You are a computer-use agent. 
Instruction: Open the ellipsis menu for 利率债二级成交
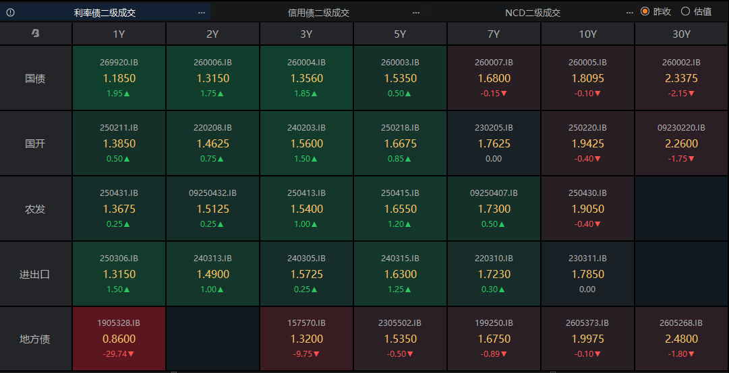pyautogui.click(x=202, y=13)
